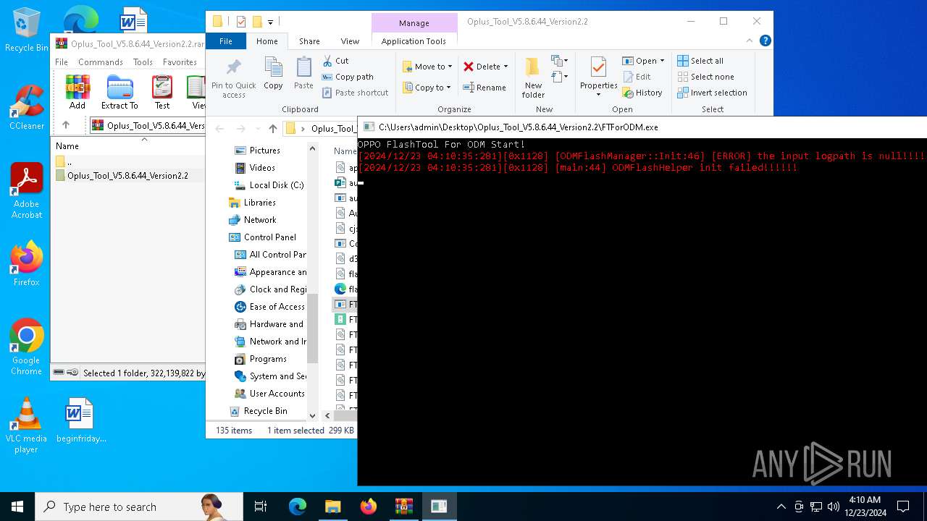This screenshot has height=521, width=927.
Task: Click Pin to Quick access icon
Action: 233,78
